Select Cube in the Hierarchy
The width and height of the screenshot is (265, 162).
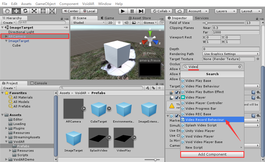pyautogui.click(x=16, y=45)
